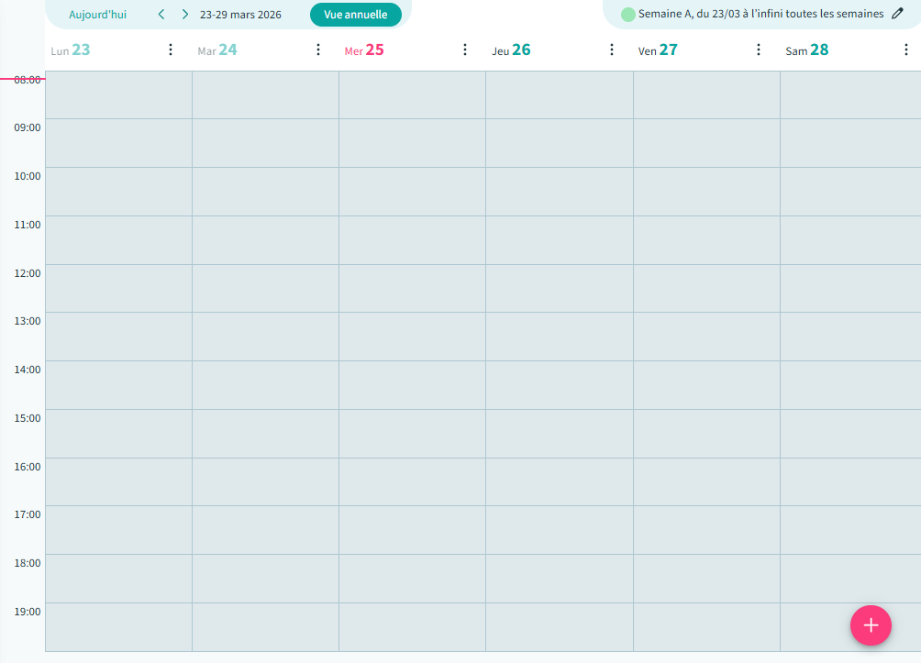The image size is (921, 663).
Task: Click the Monday 09:00 time slot
Action: pyautogui.click(x=118, y=143)
